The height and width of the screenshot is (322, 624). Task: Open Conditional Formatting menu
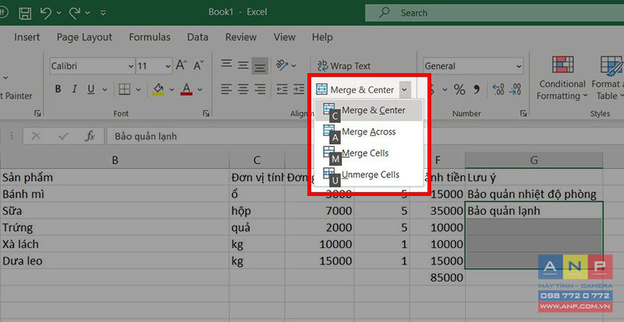[x=562, y=78]
